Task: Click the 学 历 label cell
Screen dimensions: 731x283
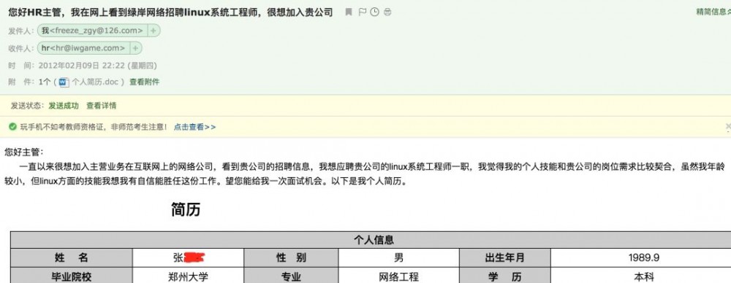Action: tap(505, 276)
